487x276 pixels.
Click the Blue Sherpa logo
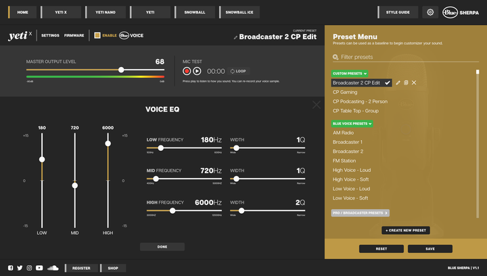461,12
